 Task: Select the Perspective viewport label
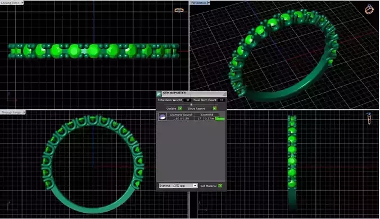(198, 3)
